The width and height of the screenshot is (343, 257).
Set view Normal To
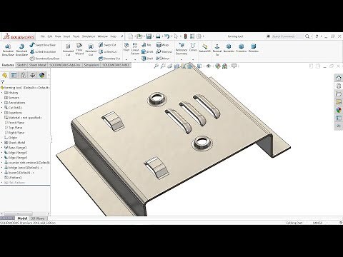[217, 49]
